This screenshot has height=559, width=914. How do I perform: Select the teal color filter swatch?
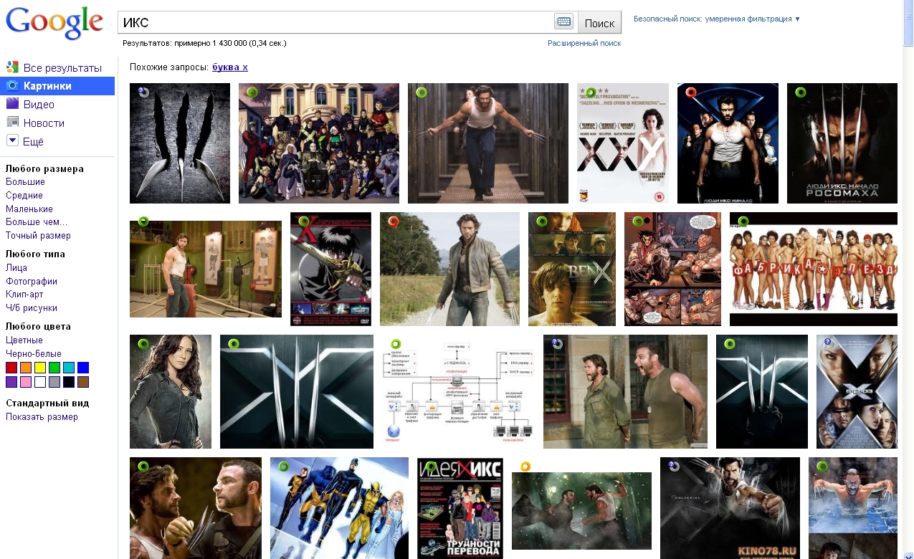69,368
